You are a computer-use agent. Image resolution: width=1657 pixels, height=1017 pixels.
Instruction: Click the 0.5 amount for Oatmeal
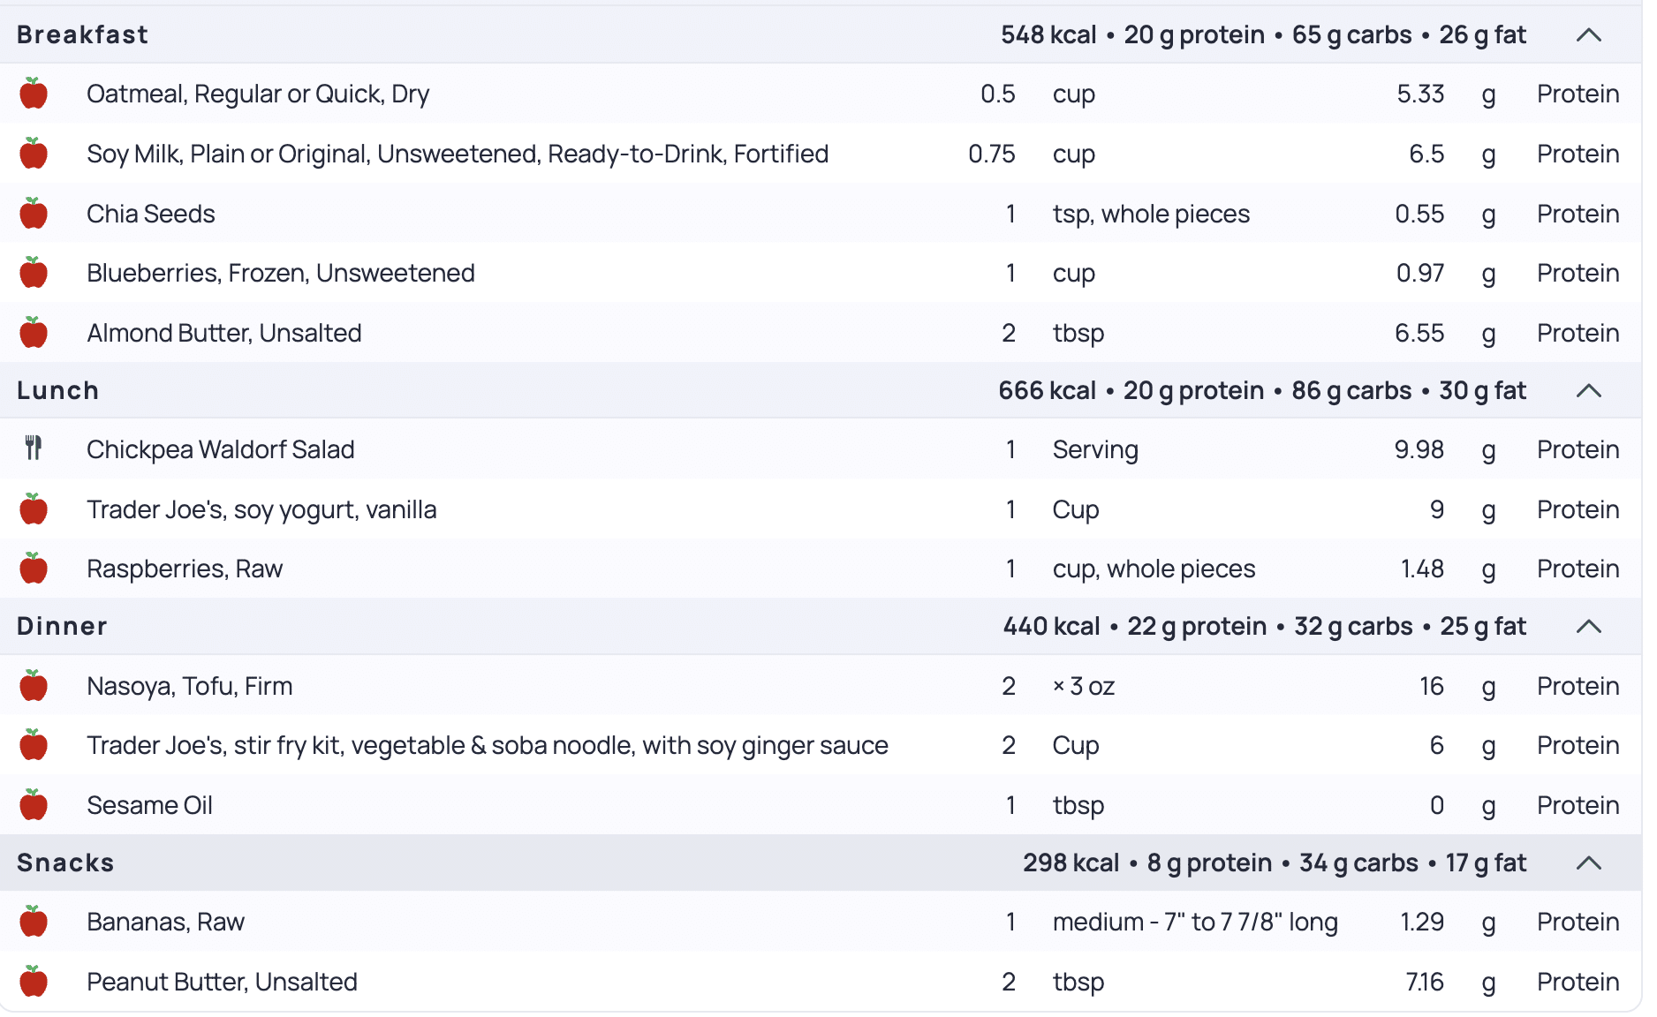[997, 94]
